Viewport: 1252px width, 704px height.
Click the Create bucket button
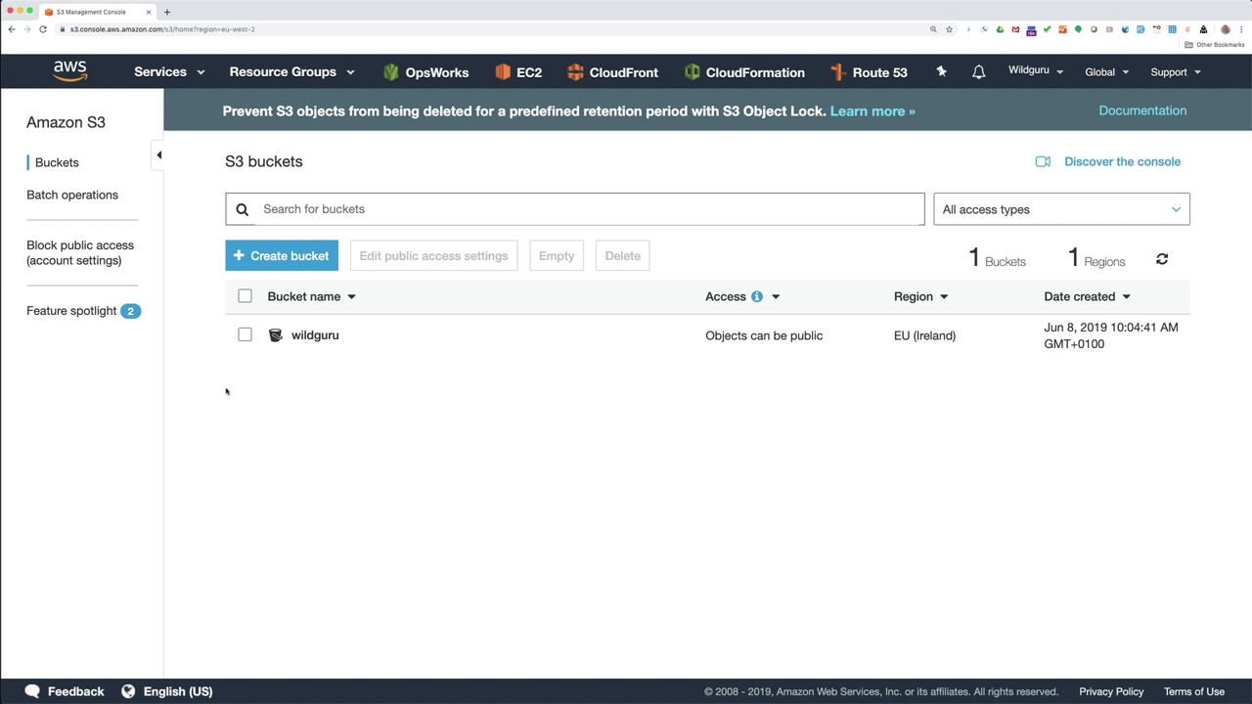[282, 256]
